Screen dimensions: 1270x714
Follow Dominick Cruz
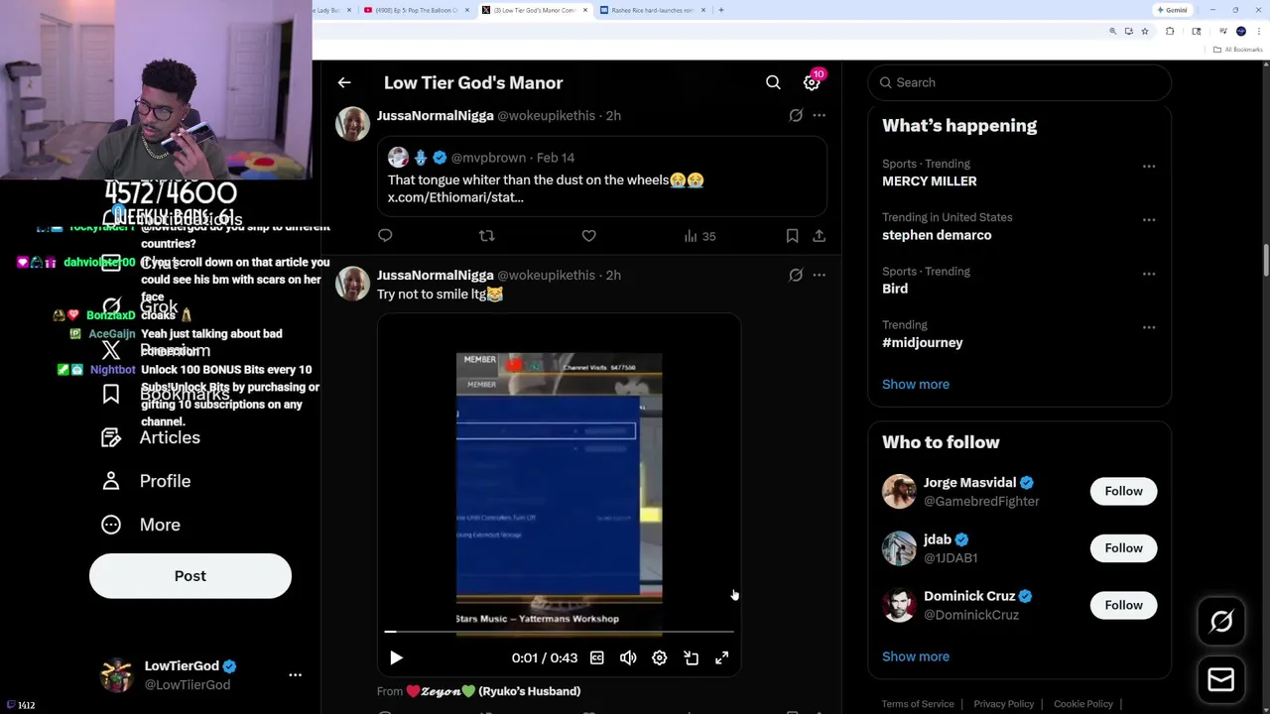point(1124,605)
